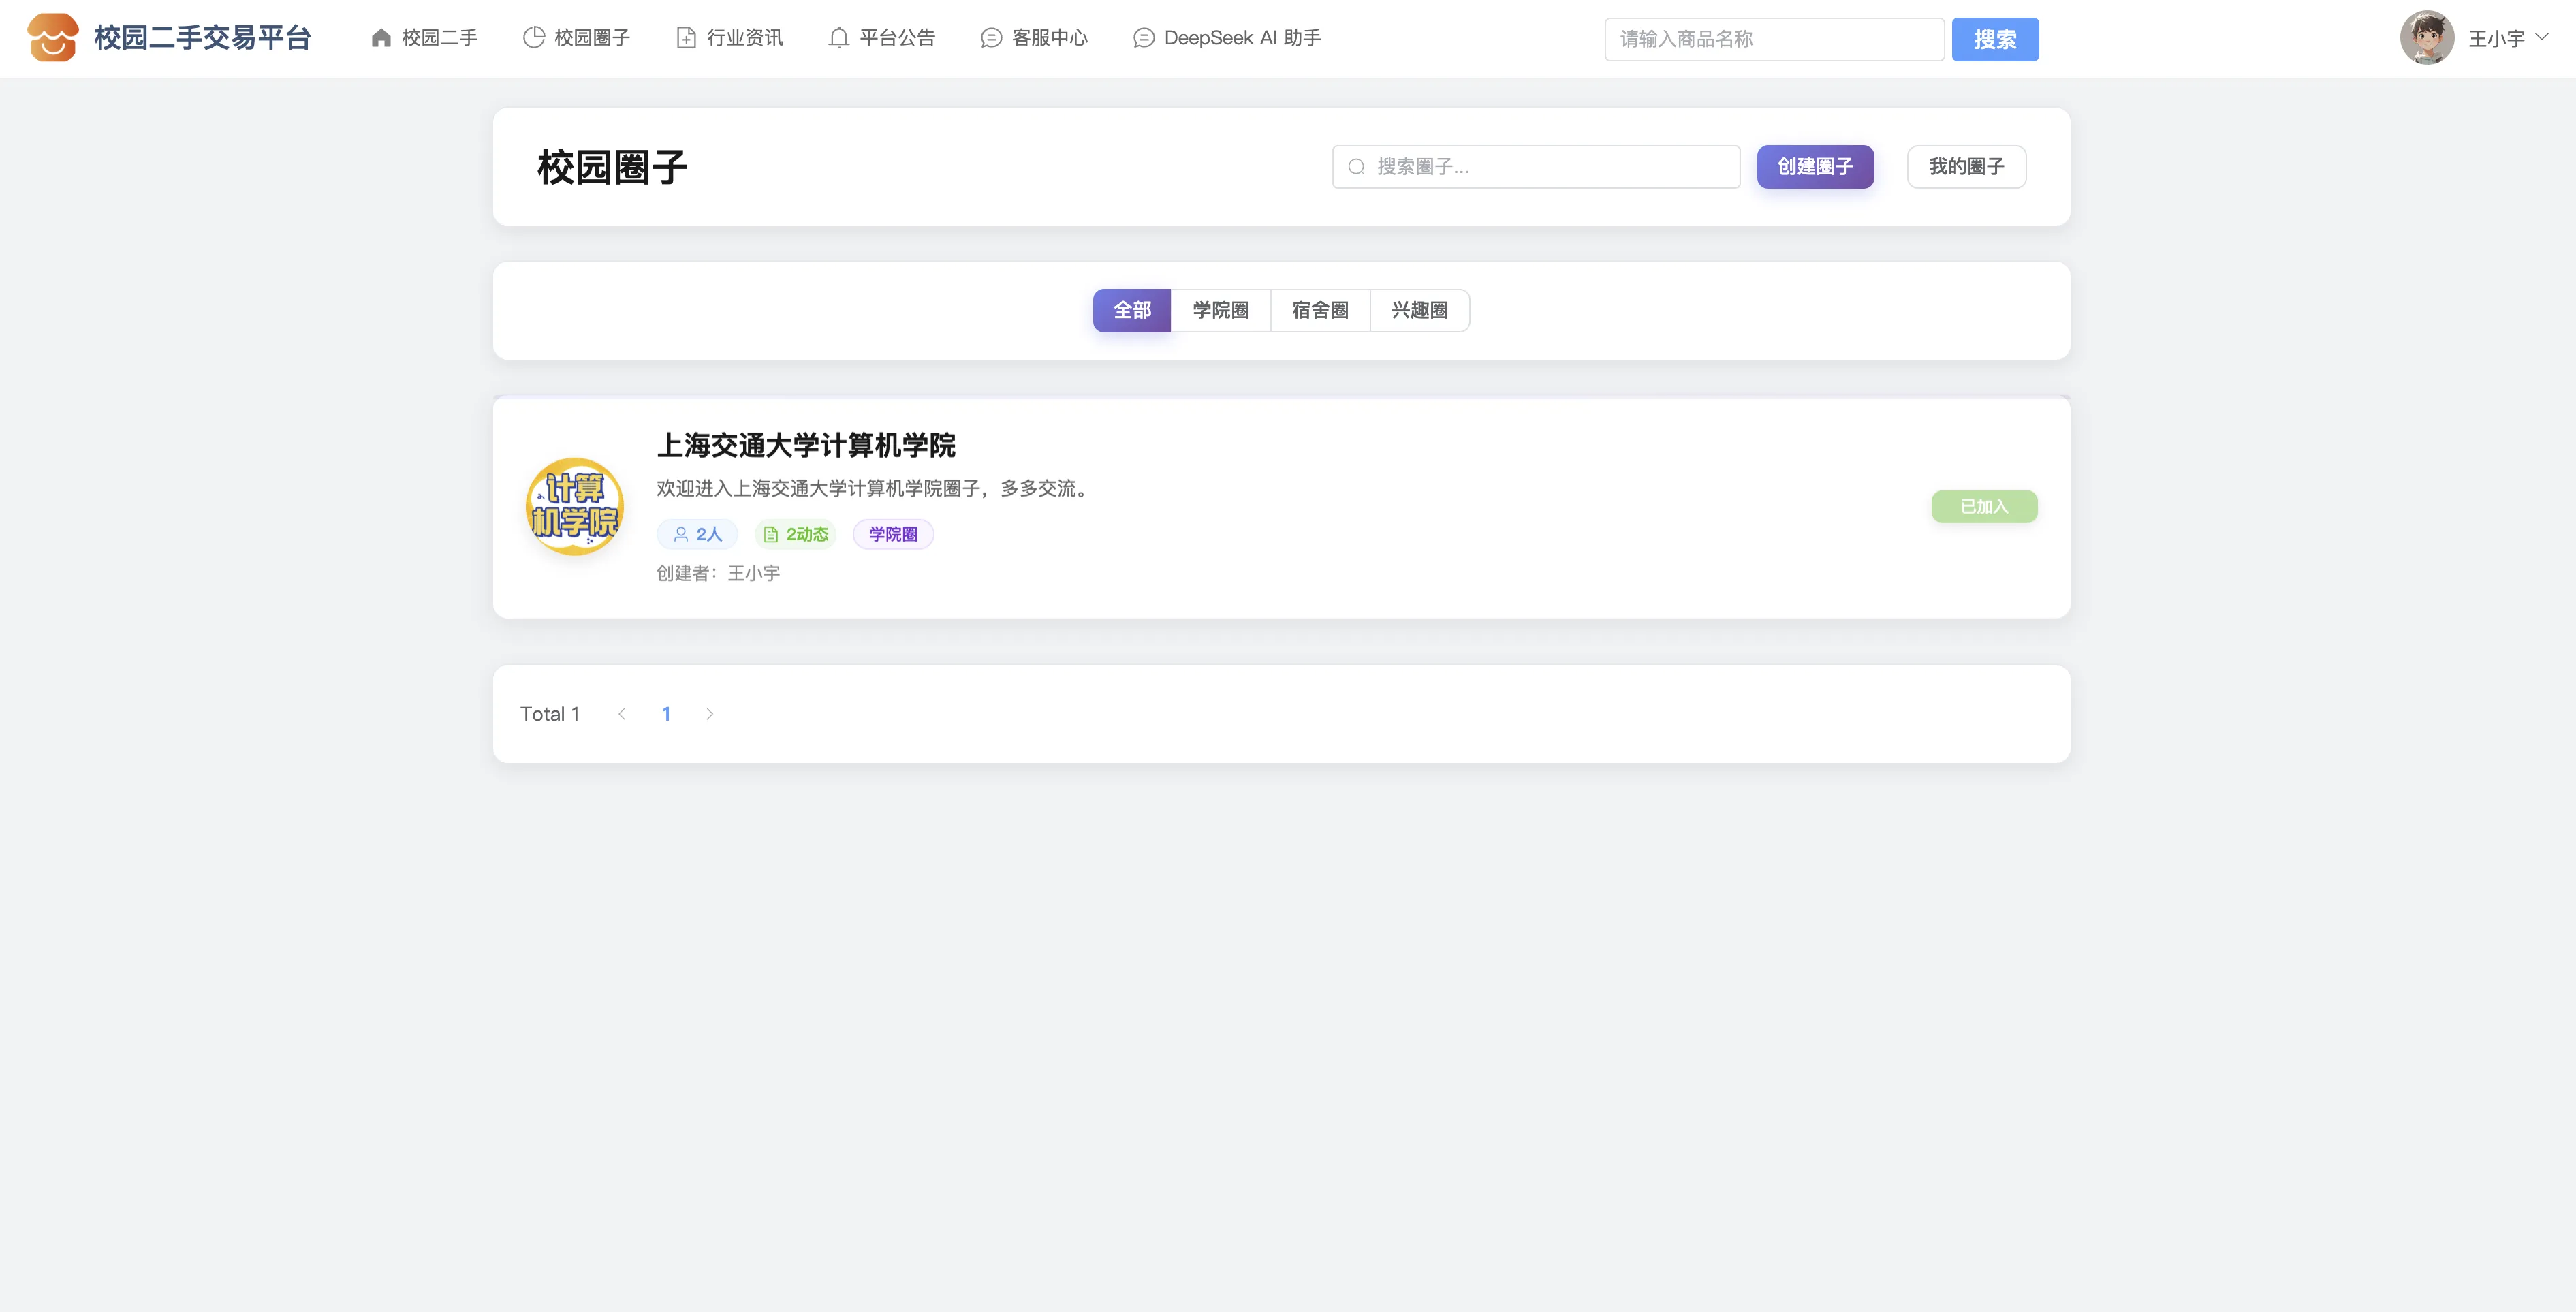Image resolution: width=2576 pixels, height=1312 pixels.
Task: Click the 行业资讯 document icon
Action: (x=686, y=38)
